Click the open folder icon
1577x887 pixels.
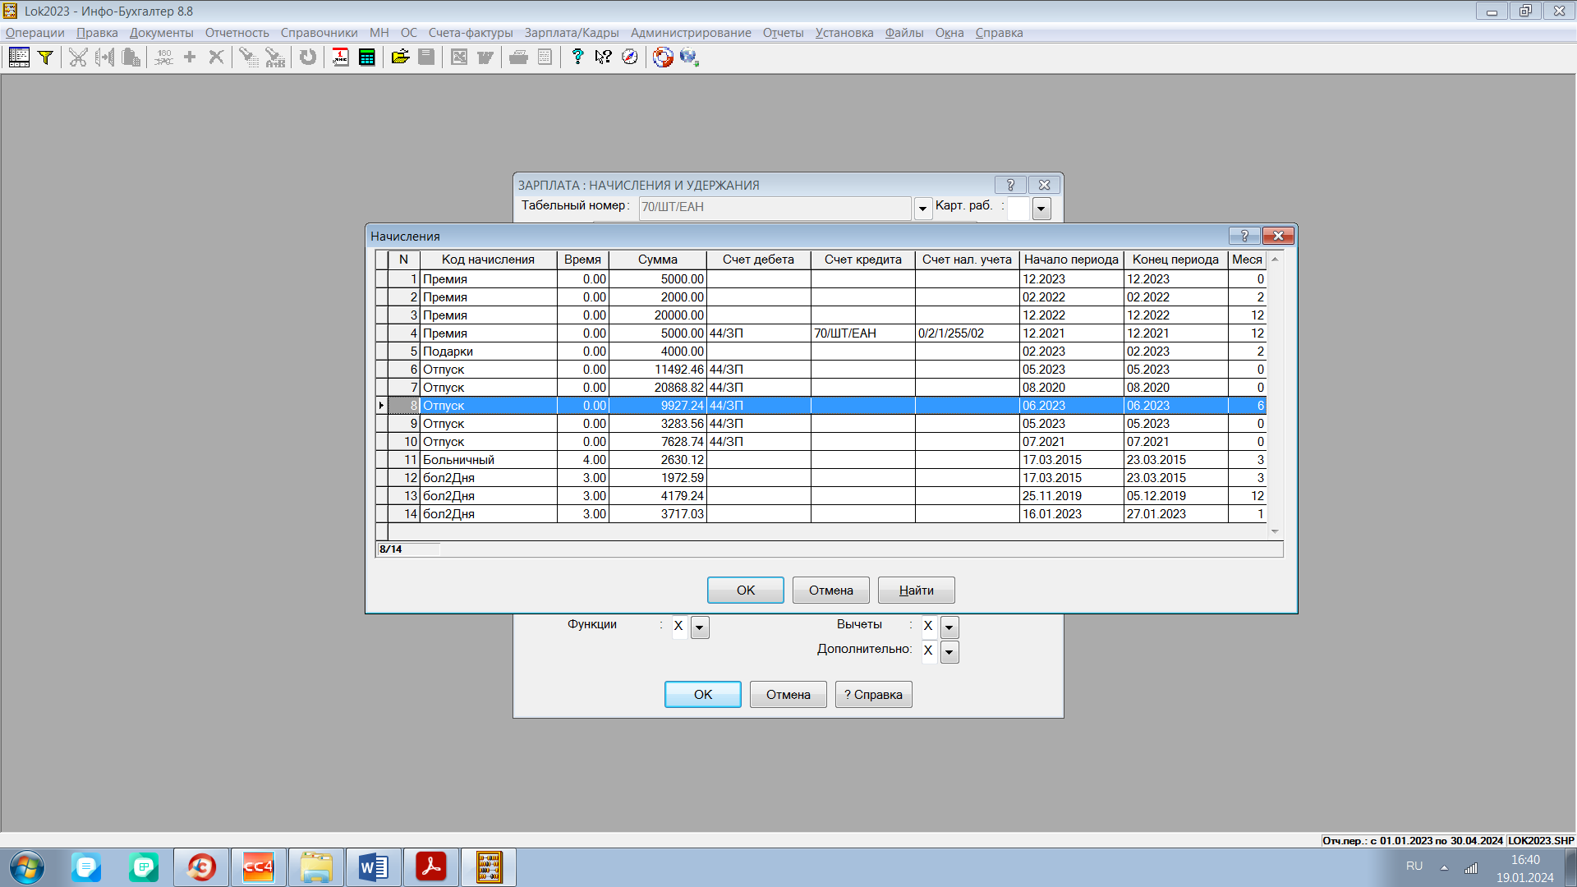point(400,57)
